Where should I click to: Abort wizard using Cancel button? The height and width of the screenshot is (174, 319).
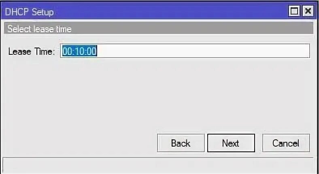(x=286, y=143)
